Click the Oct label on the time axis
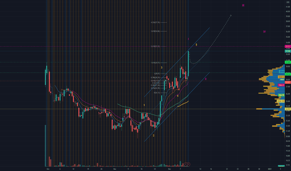 coord(48,169)
